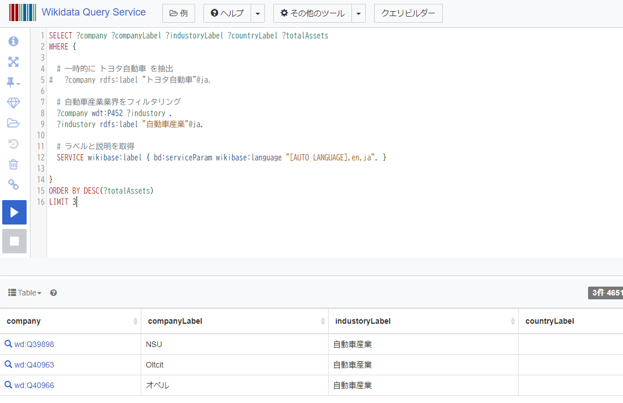This screenshot has width=623, height=403.
Task: Click the magnifier icon beside wd:Q40966
Action: pyautogui.click(x=8, y=385)
